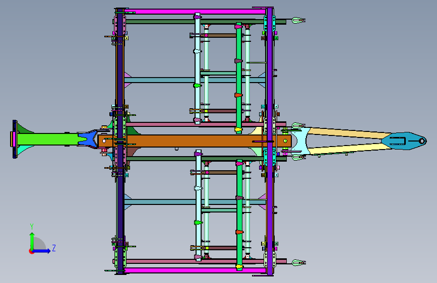Select the long orange central beam
The width and height of the screenshot is (437, 283).
(195, 141)
